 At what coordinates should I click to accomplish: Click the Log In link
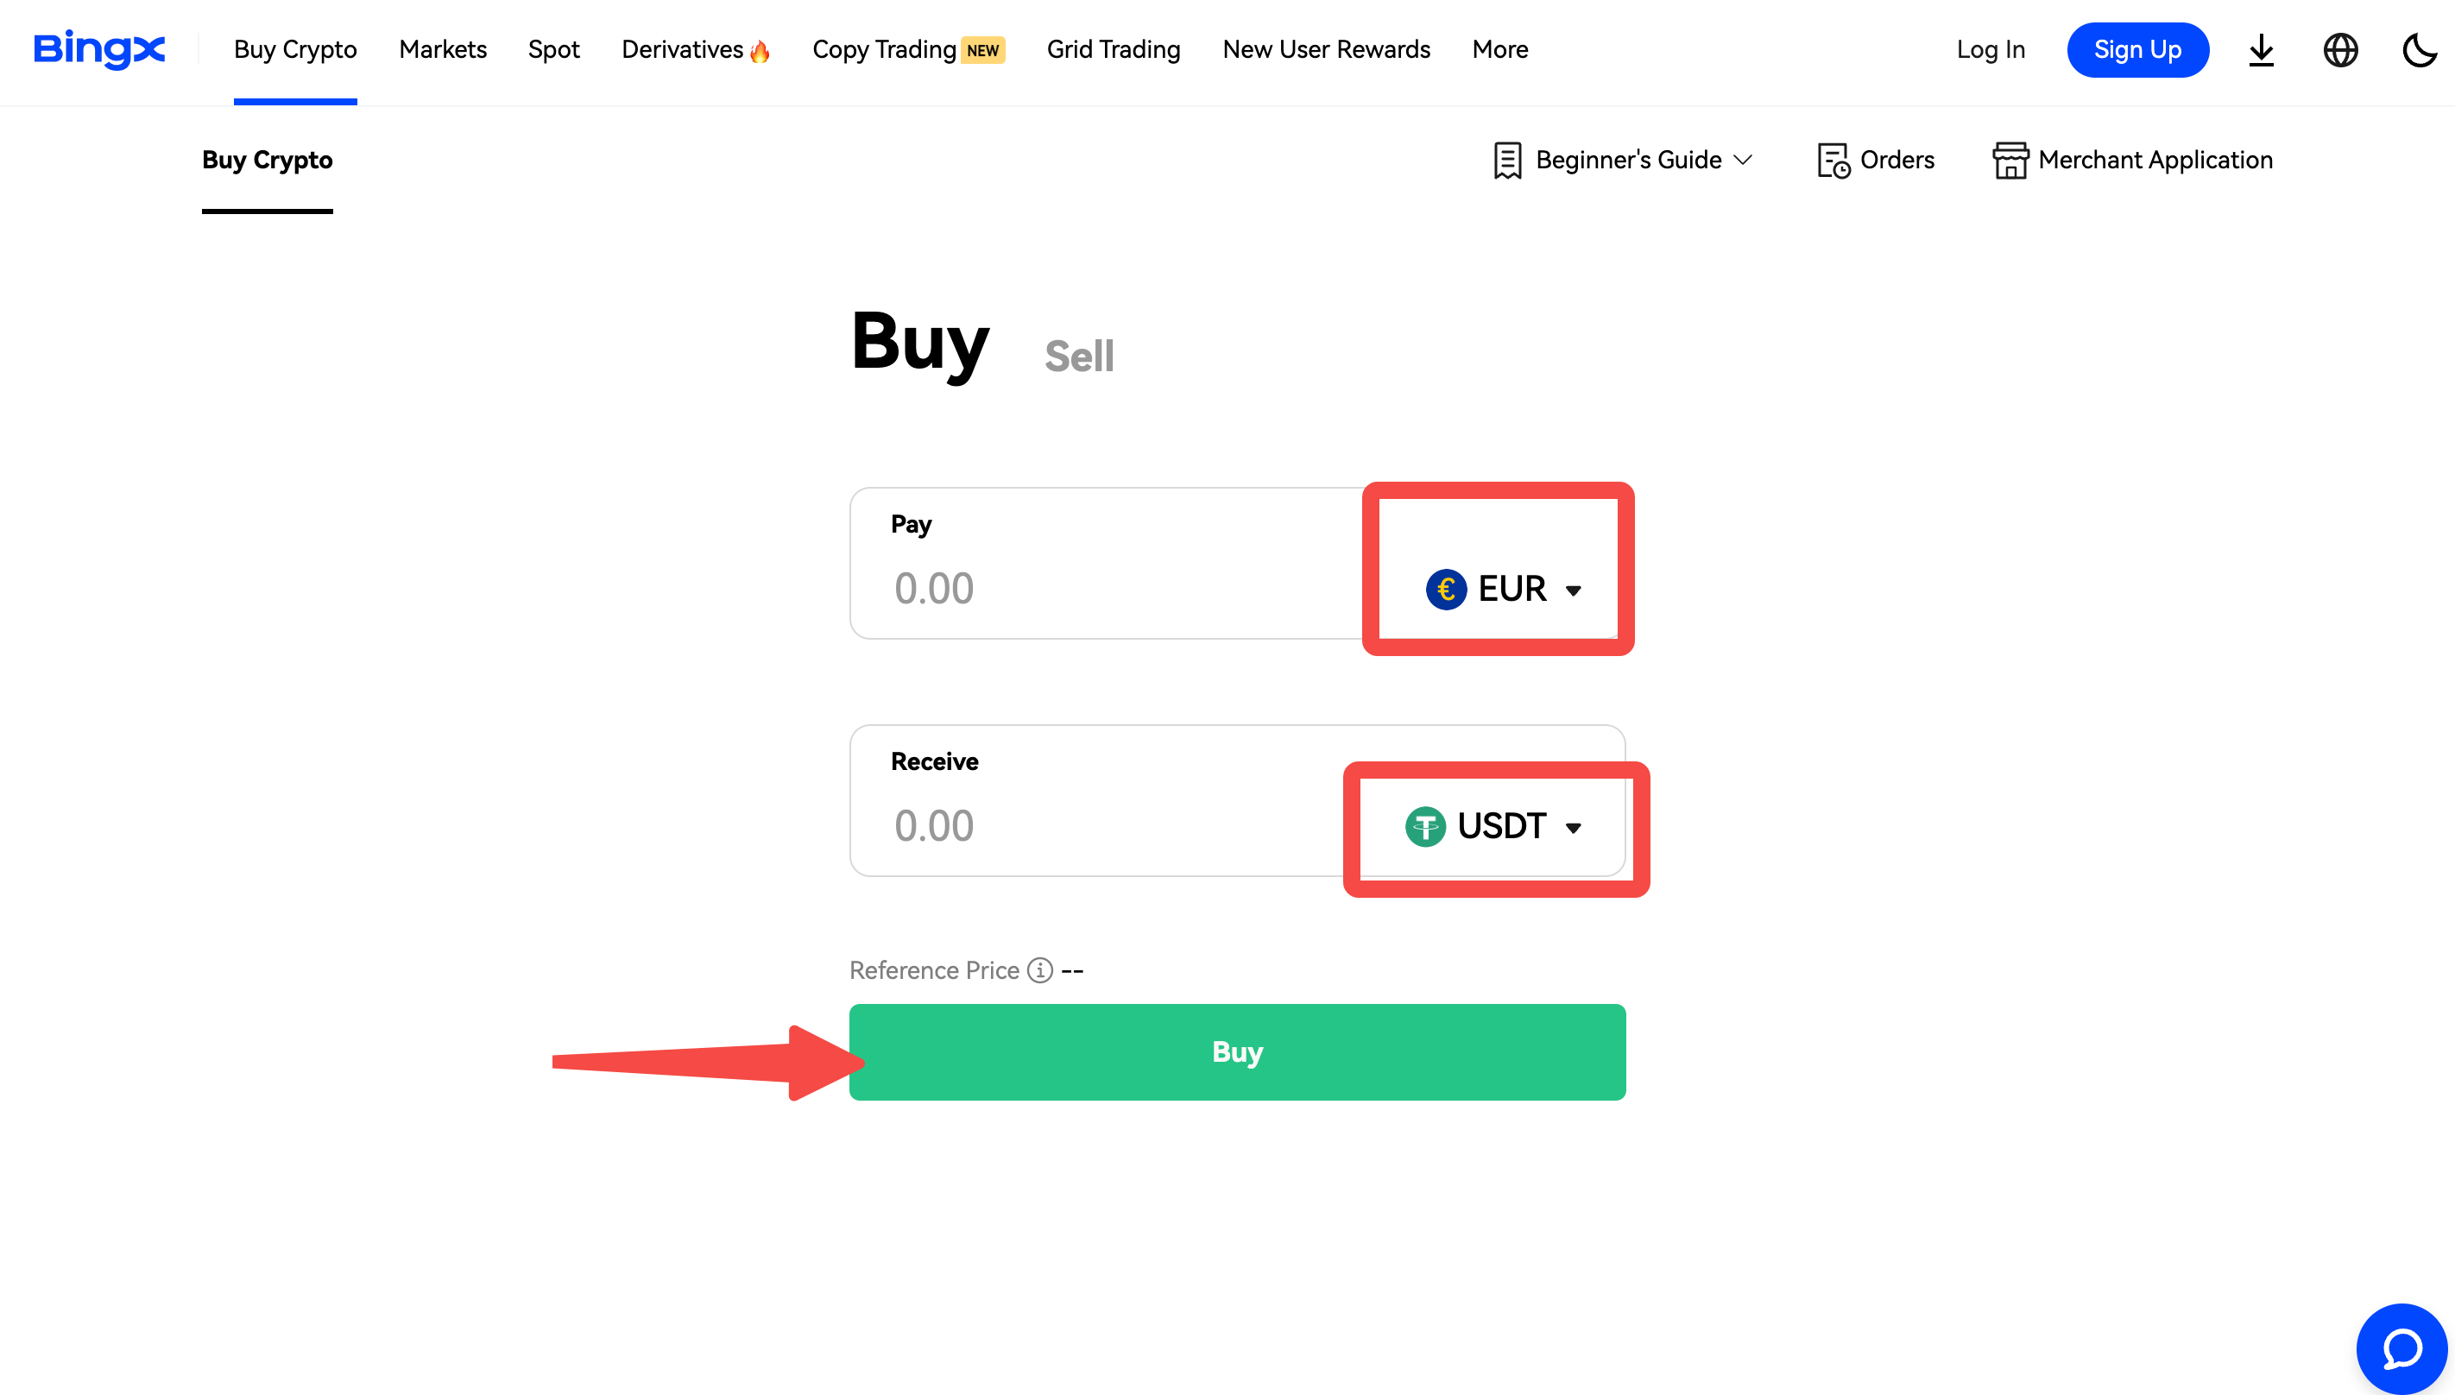coord(1991,50)
